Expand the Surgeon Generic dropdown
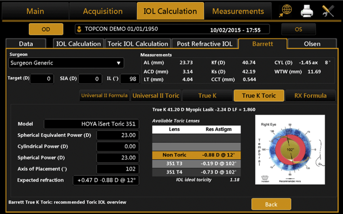Screen dimensions: 343x214 pyautogui.click(x=66, y=63)
